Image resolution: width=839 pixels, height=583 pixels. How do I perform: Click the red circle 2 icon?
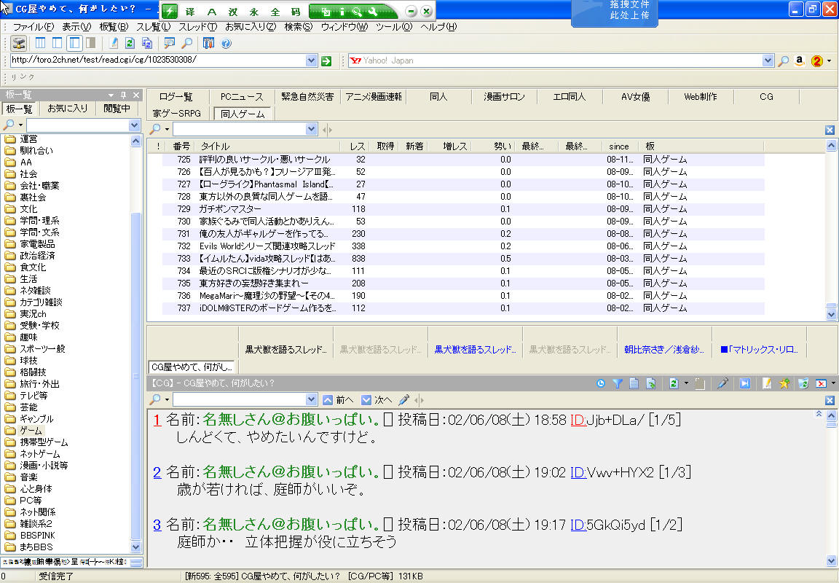[816, 61]
